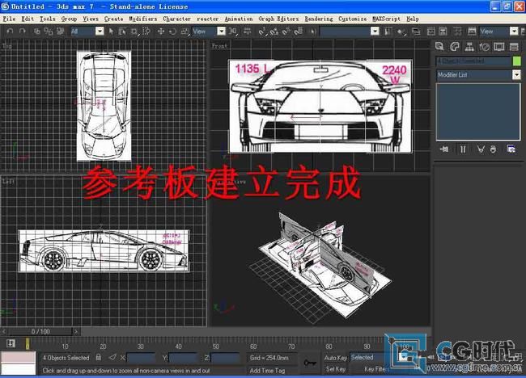Choose the Bind to Space Warp tool
Viewport: 526px width, 378px height.
(x=61, y=31)
